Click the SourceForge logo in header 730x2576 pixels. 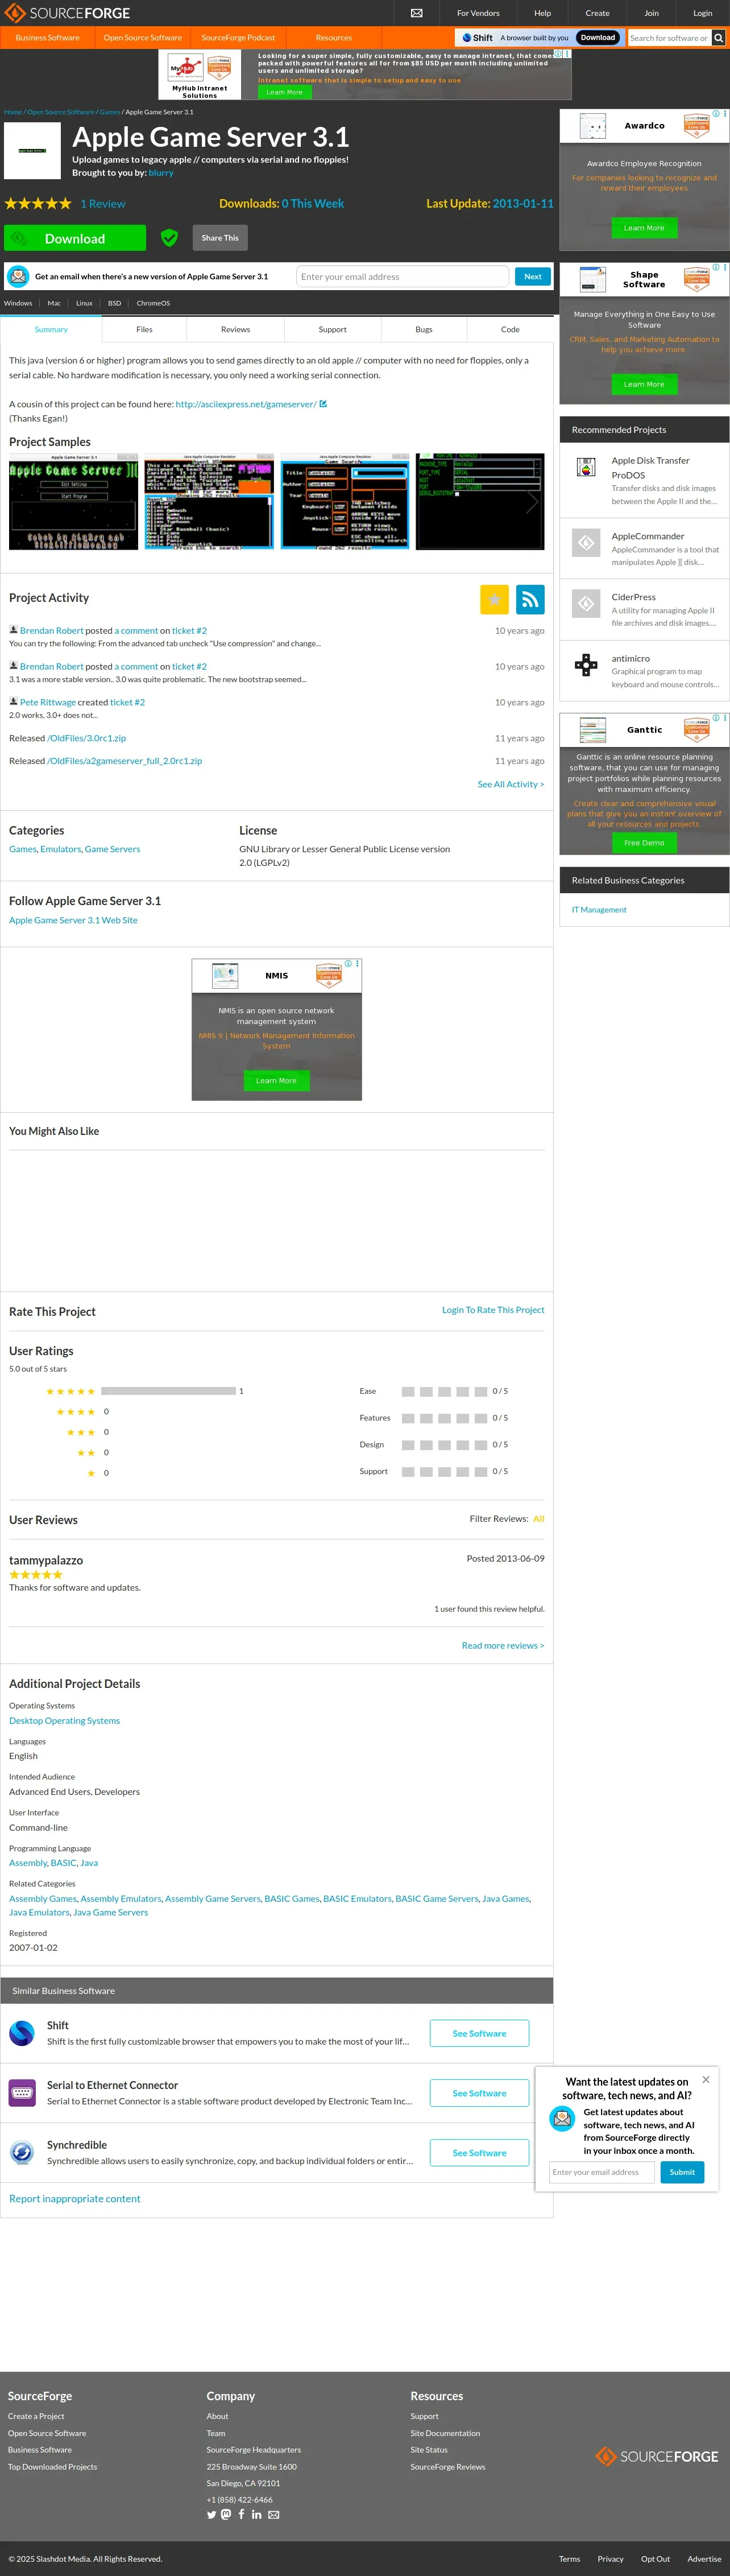67,13
